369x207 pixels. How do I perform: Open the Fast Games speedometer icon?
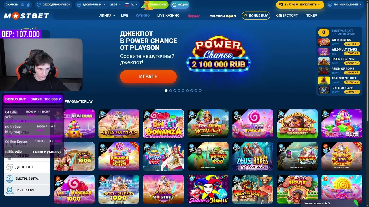(10, 179)
